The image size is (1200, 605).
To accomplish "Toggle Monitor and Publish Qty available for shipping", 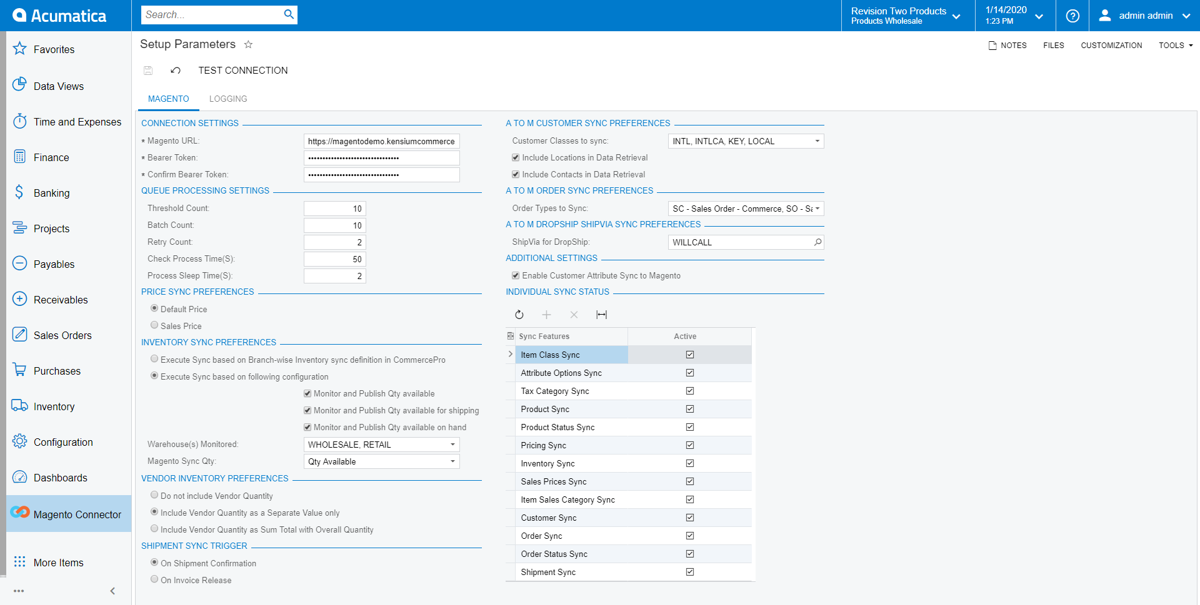I will coord(307,410).
